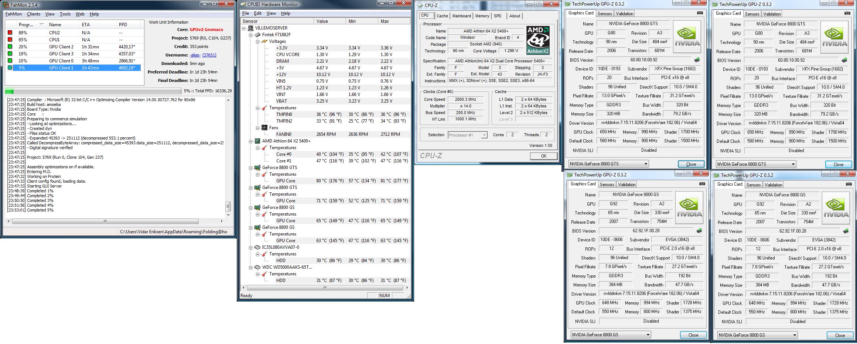
Task: Open the Processor #1 selection dropdown in CPU-Z
Action: [x=484, y=135]
